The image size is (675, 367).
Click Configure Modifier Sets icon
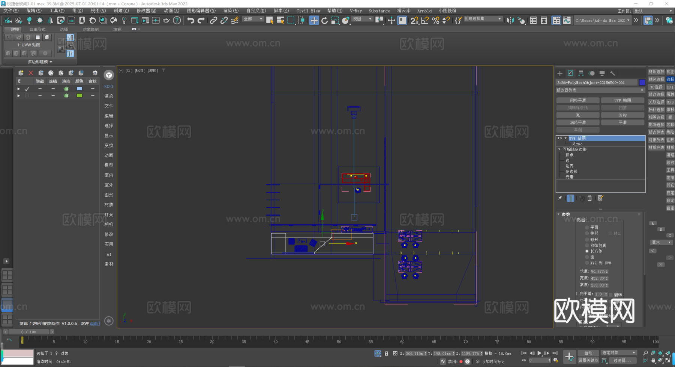(x=600, y=198)
